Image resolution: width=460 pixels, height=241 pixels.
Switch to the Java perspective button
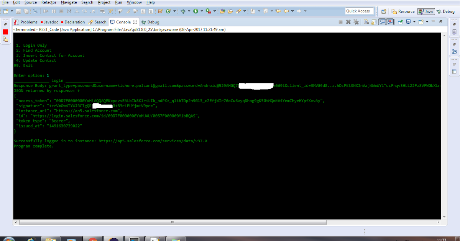426,11
